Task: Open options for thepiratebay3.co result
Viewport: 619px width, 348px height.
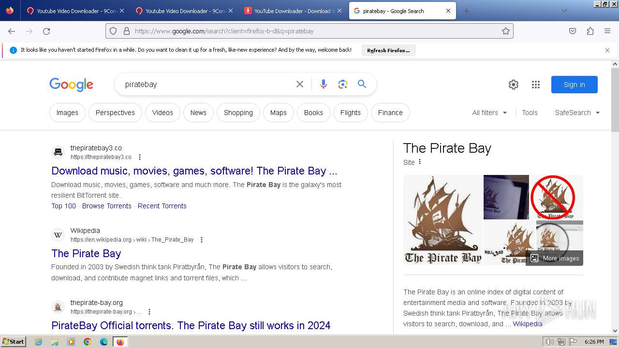Action: coord(140,157)
